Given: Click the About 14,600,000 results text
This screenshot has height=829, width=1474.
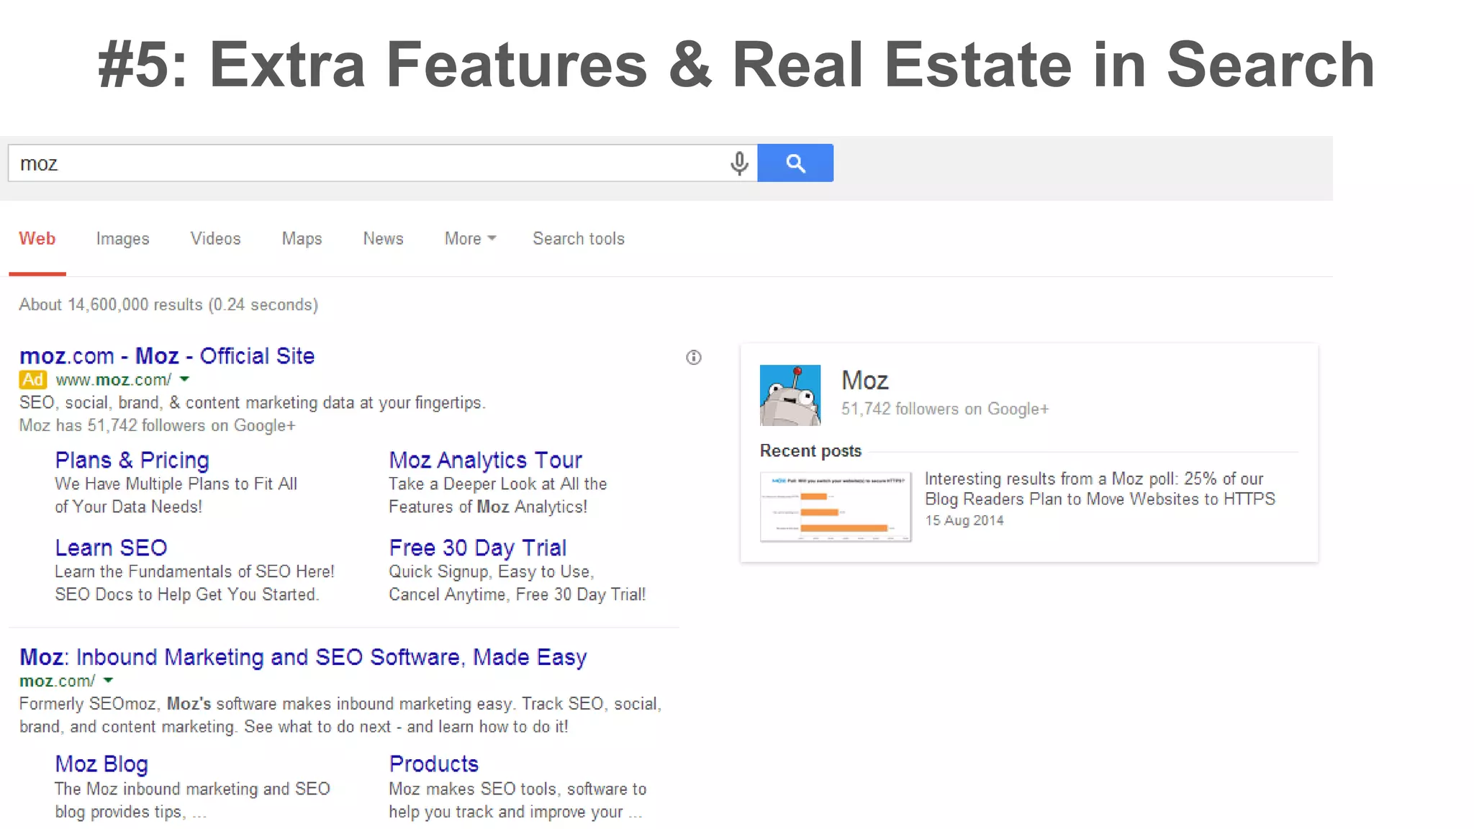Looking at the screenshot, I should click(168, 304).
